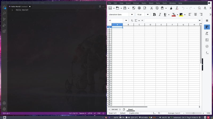This screenshot has width=213, height=119.
Task: Click the Cut scissors icon in Calc toolbar
Action: click(151, 8)
